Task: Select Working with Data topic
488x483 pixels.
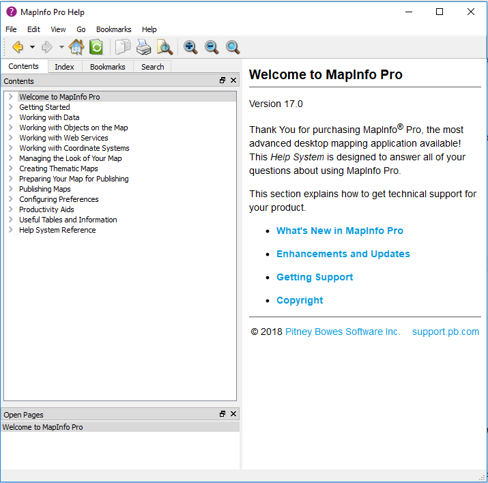Action: point(49,117)
